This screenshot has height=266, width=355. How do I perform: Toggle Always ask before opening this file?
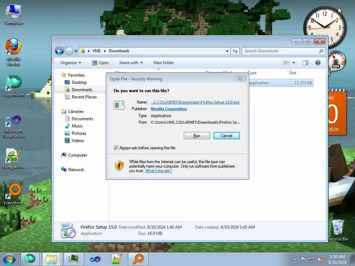point(116,148)
